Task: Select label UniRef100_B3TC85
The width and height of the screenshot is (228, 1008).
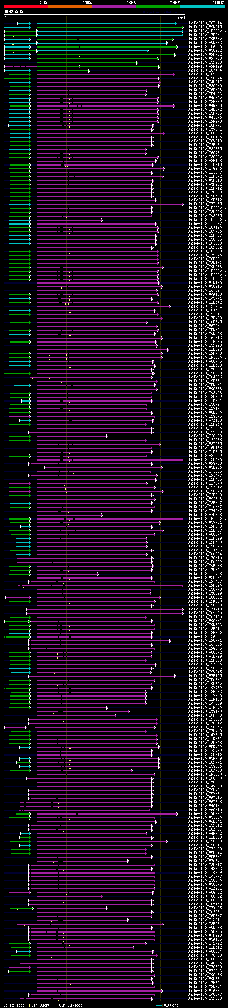Action: click(204, 444)
